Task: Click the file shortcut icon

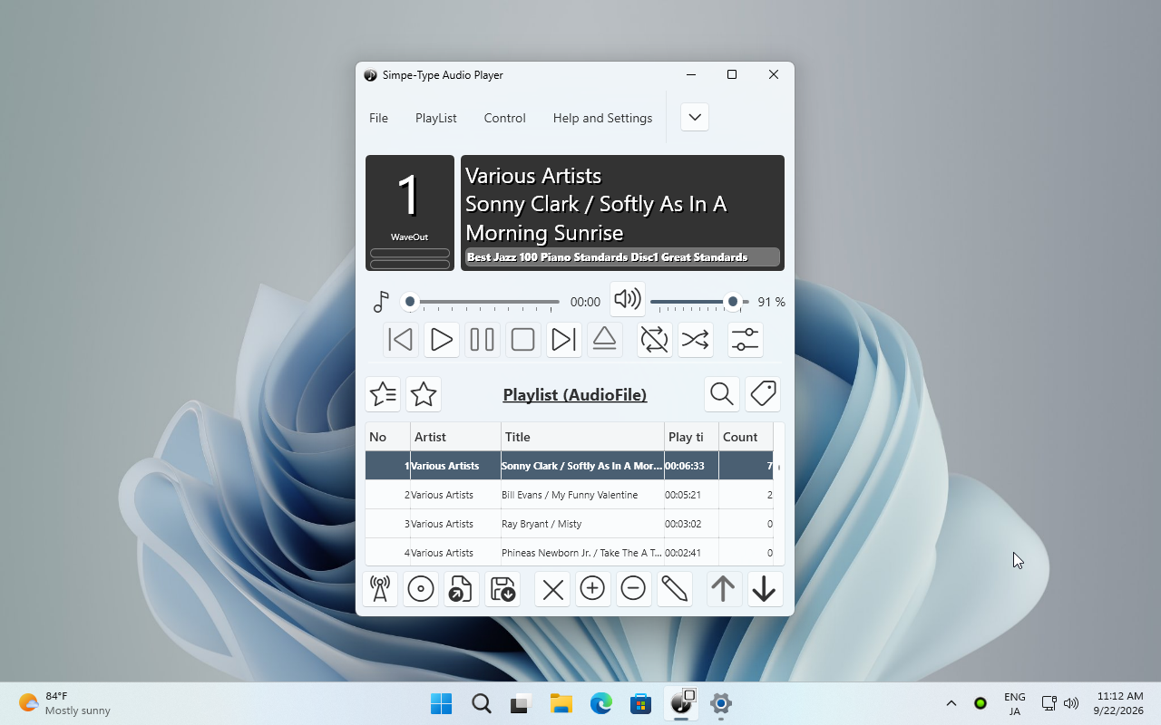Action: (462, 589)
